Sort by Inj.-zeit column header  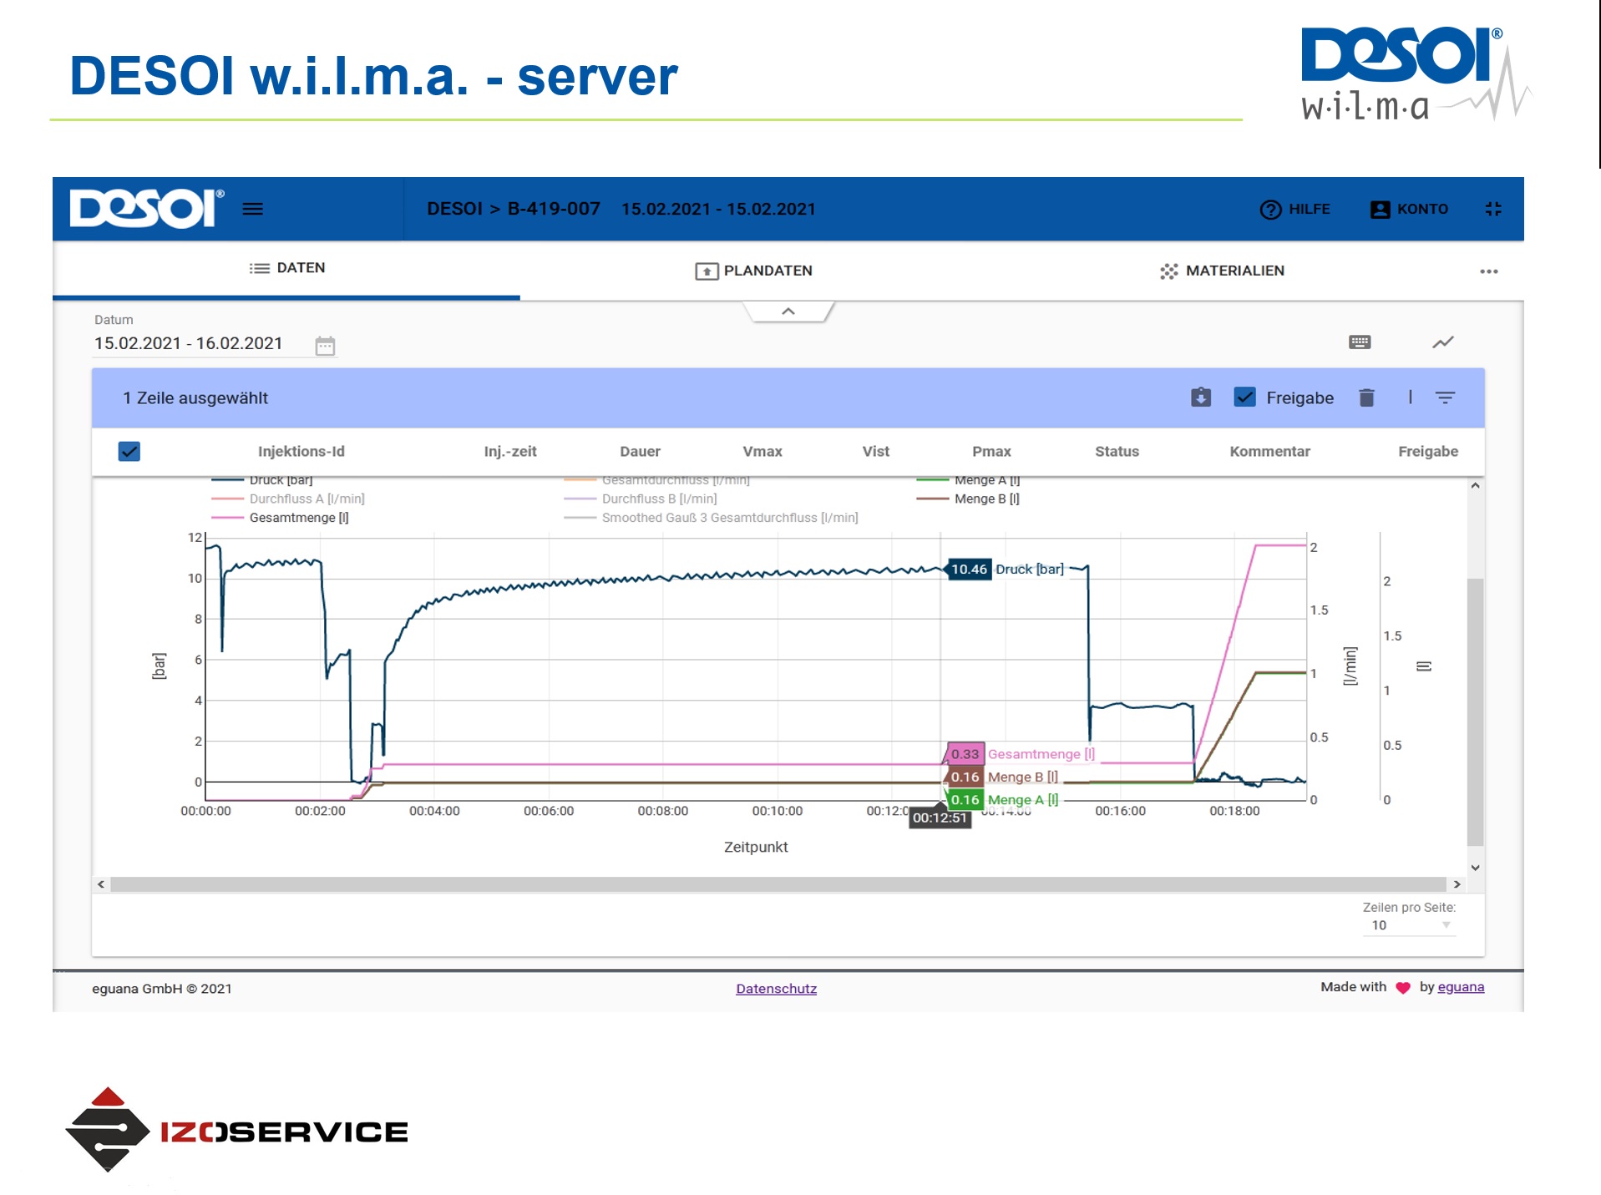pyautogui.click(x=510, y=452)
